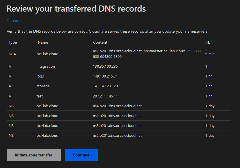Screen dimensions: 240x168
Task: Select IP address 130.35.100.235
Action: (105, 67)
